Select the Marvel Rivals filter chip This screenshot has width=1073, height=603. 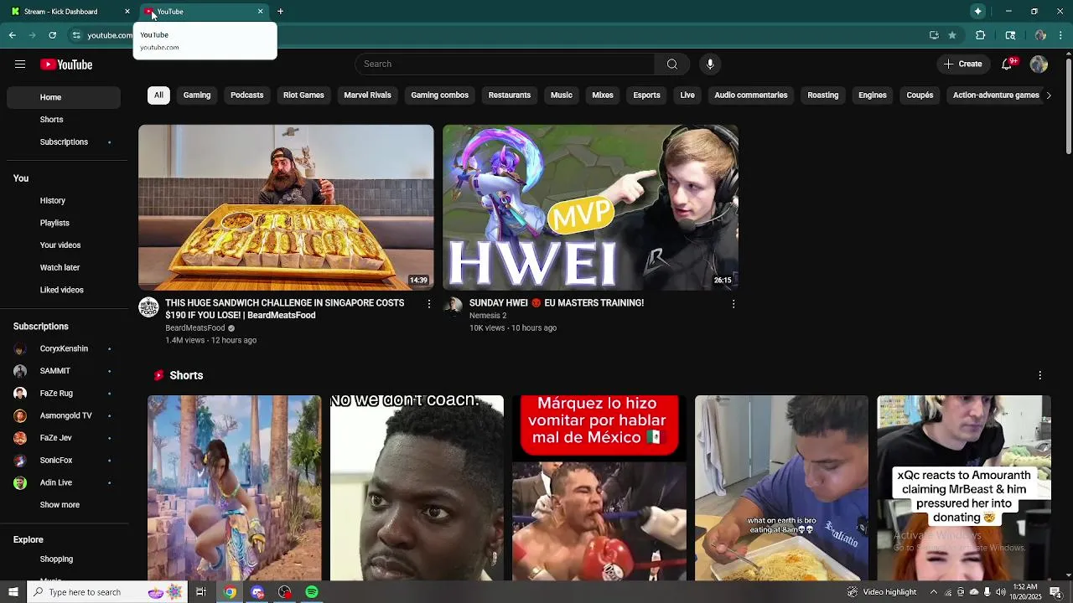click(367, 95)
